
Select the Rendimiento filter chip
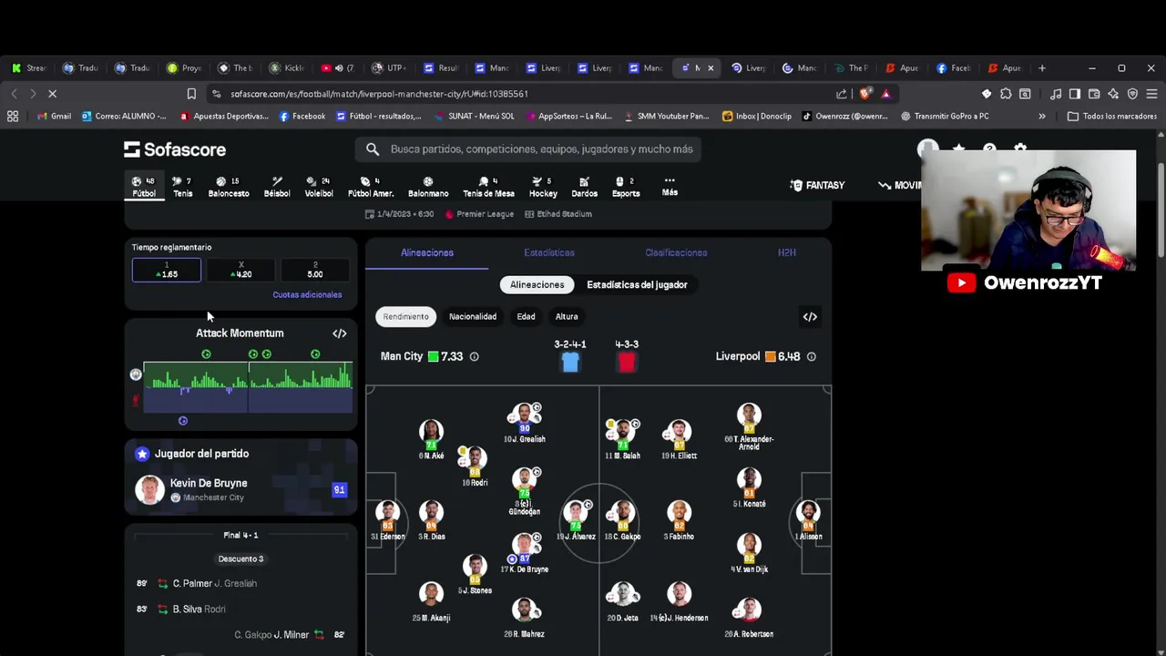coord(405,317)
